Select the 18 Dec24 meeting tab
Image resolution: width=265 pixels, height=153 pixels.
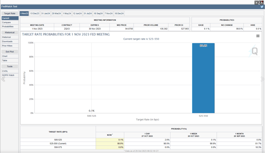point(119,14)
